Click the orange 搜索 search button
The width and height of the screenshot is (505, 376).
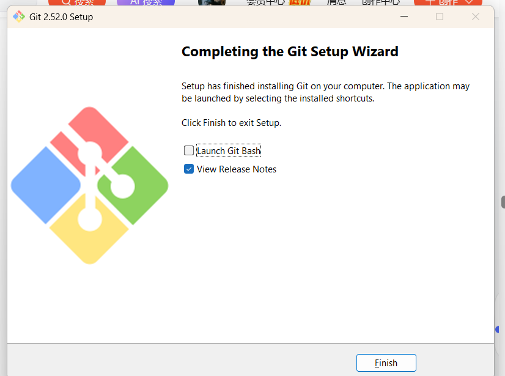tap(77, 2)
